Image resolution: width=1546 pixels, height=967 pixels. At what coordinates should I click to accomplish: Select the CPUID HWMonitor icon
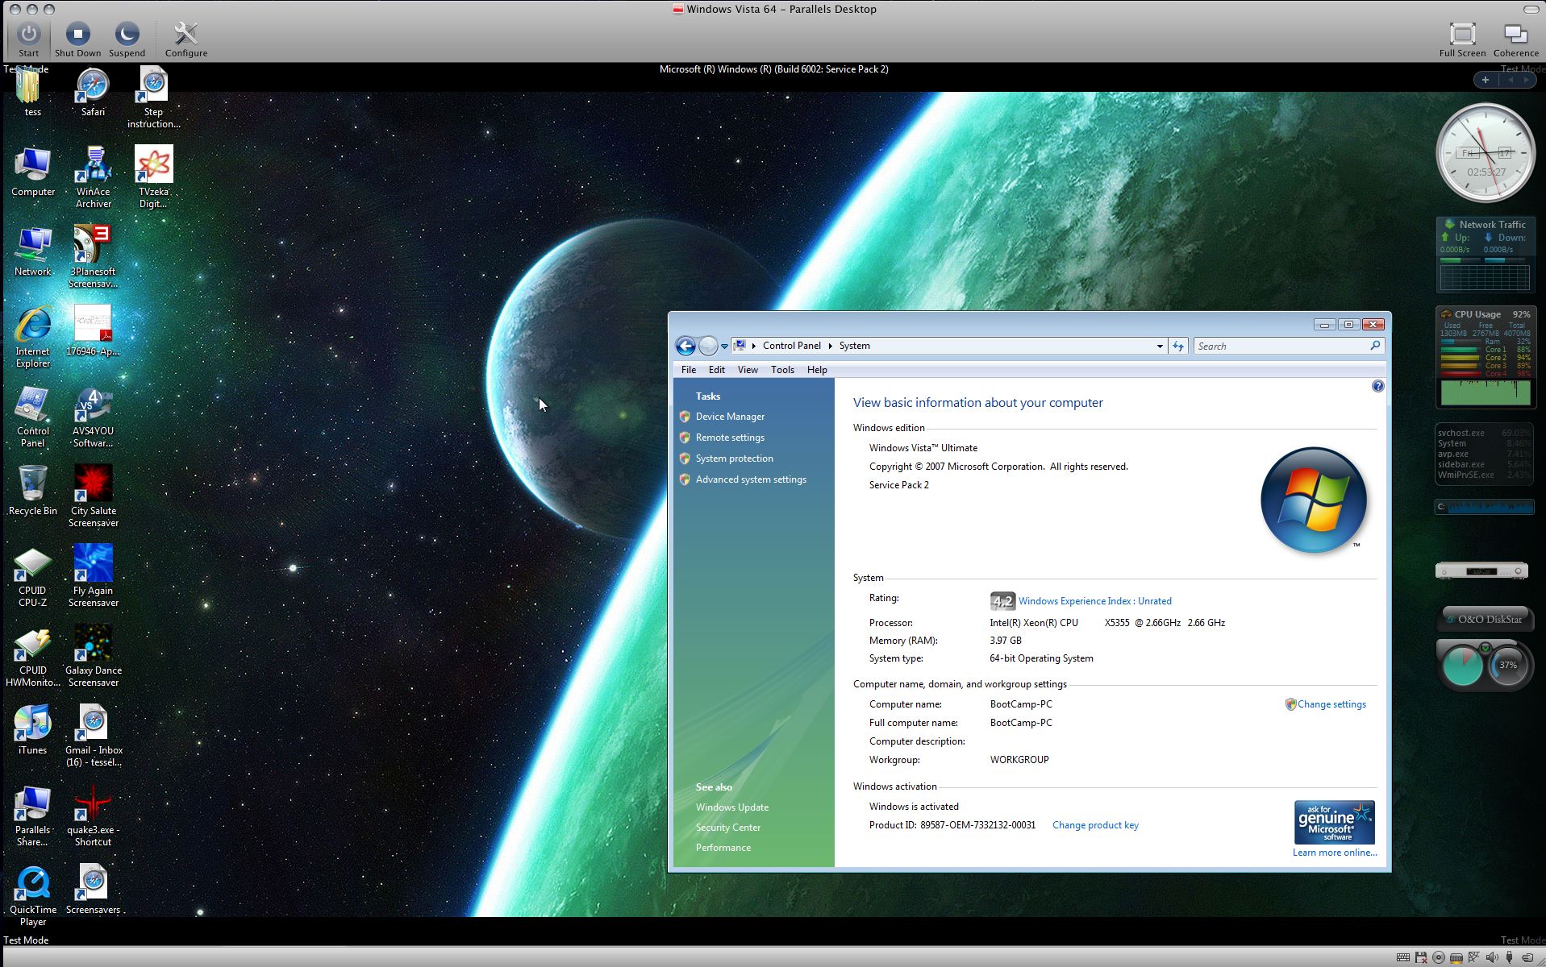pyautogui.click(x=33, y=656)
